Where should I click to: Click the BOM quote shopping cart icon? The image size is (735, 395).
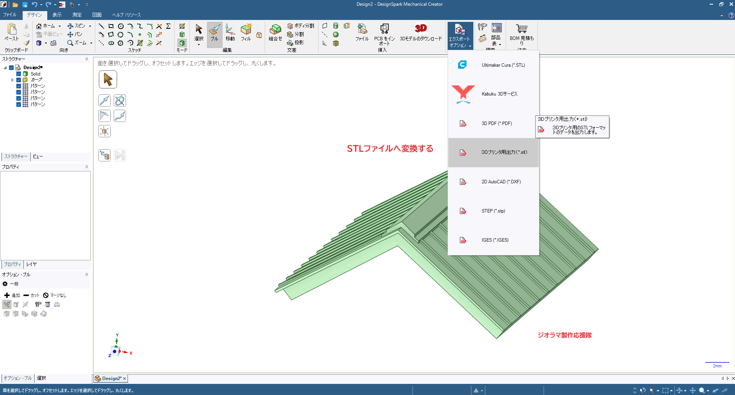pyautogui.click(x=521, y=29)
